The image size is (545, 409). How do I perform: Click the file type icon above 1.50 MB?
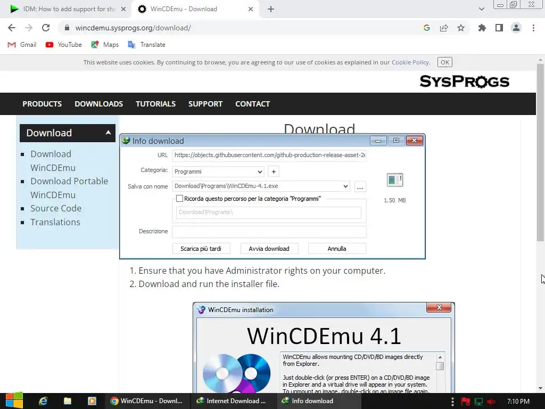coord(395,180)
